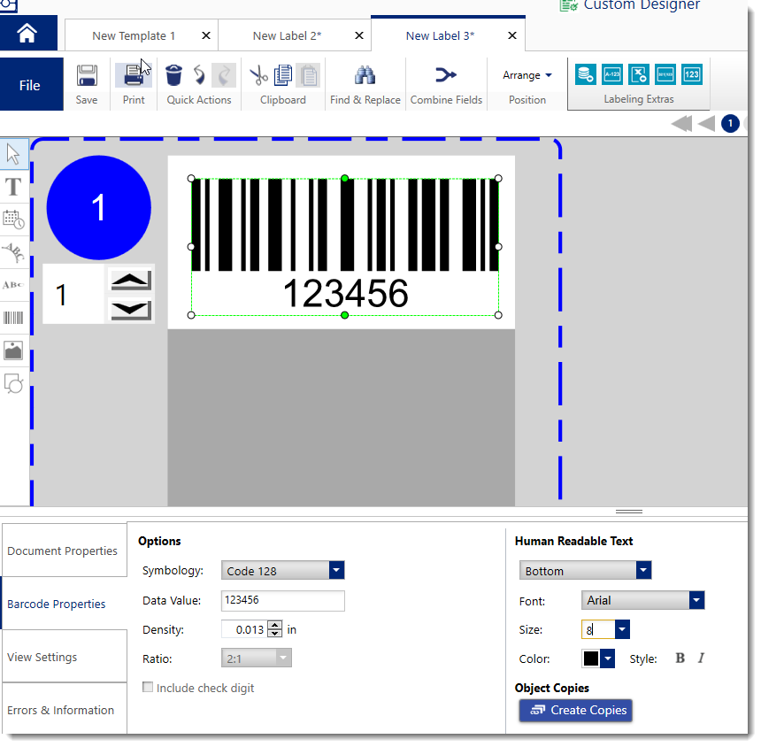Viewport: 761px width, 747px height.
Task: Choose the Curved Text tool
Action: click(13, 252)
